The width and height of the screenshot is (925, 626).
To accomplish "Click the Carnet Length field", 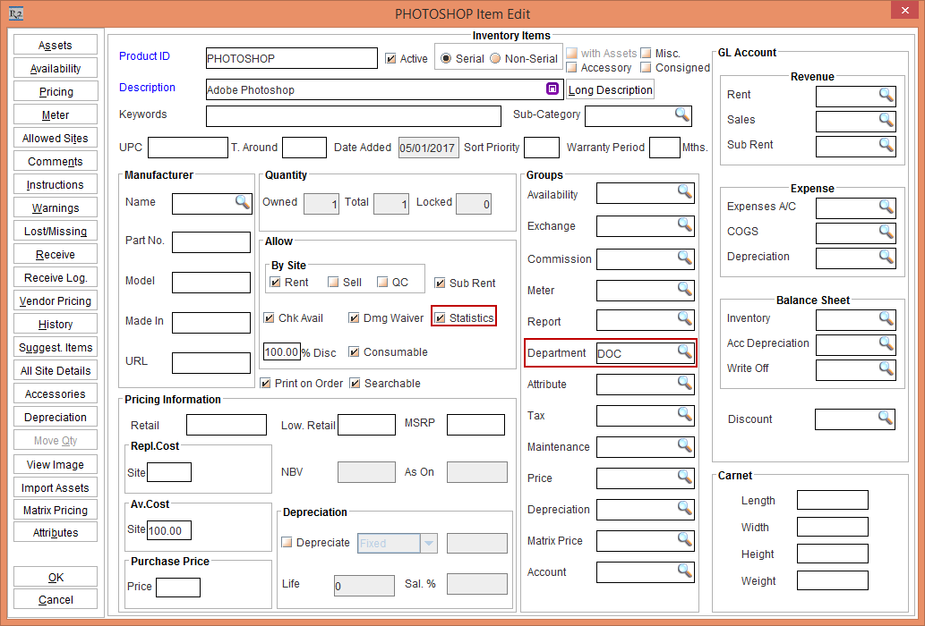I will click(x=833, y=500).
